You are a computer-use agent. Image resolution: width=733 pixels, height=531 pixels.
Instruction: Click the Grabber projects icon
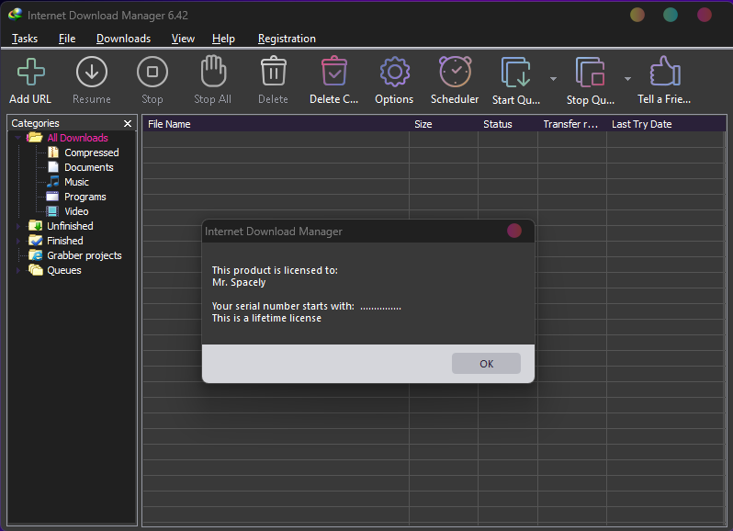point(36,255)
